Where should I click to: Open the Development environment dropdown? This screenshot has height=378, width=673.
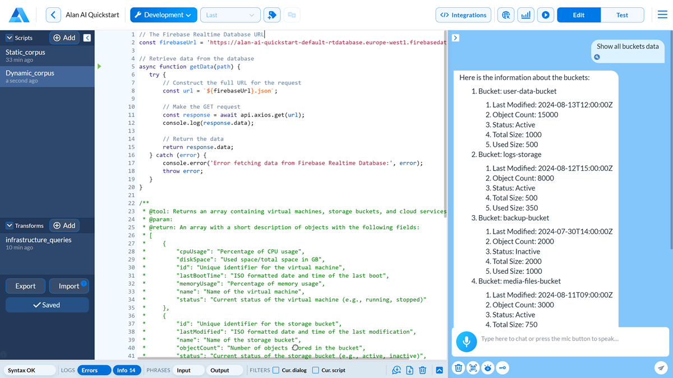[163, 15]
